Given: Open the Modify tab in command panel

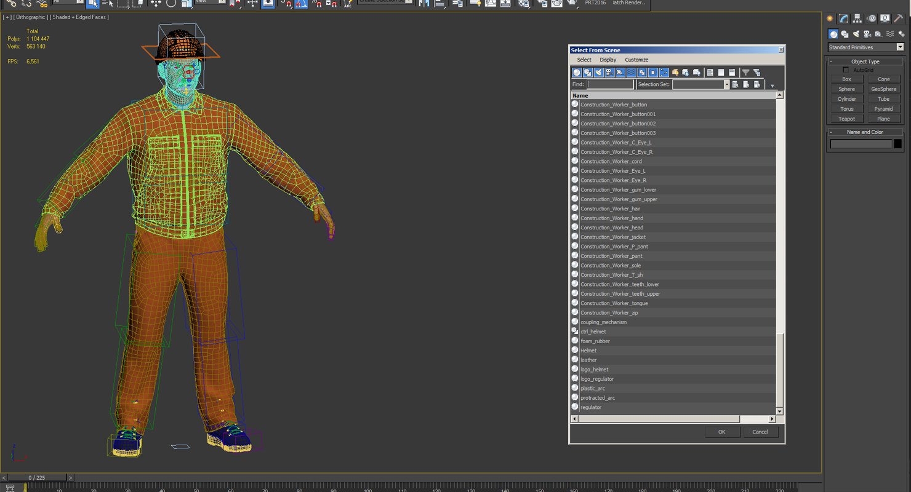Looking at the screenshot, I should (x=843, y=18).
